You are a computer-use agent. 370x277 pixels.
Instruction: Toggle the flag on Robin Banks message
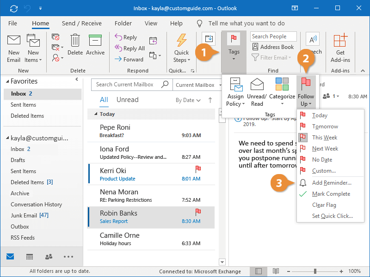pyautogui.click(x=198, y=212)
